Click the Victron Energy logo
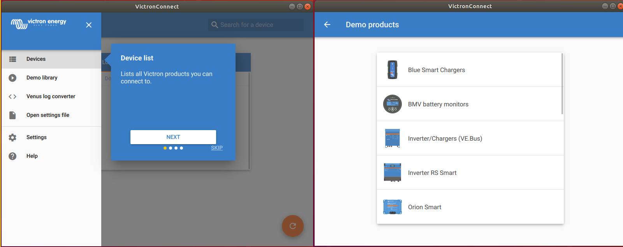Image resolution: width=623 pixels, height=247 pixels. 39,23
